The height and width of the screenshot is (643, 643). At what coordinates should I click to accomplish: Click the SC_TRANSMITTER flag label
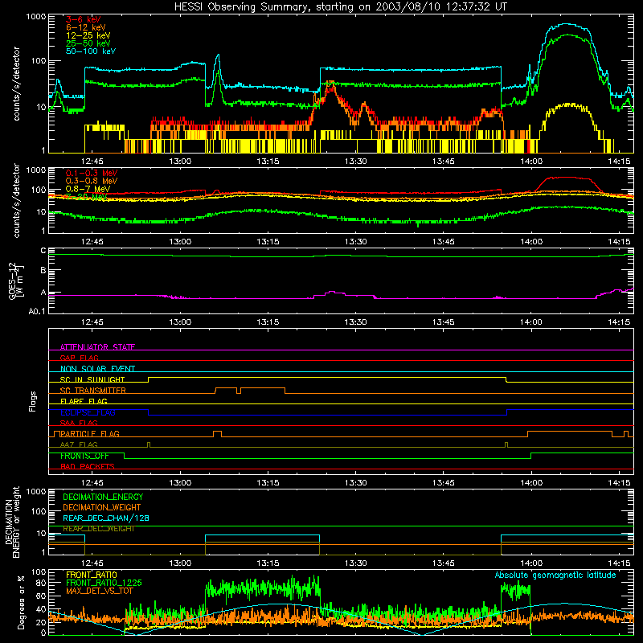pos(93,391)
